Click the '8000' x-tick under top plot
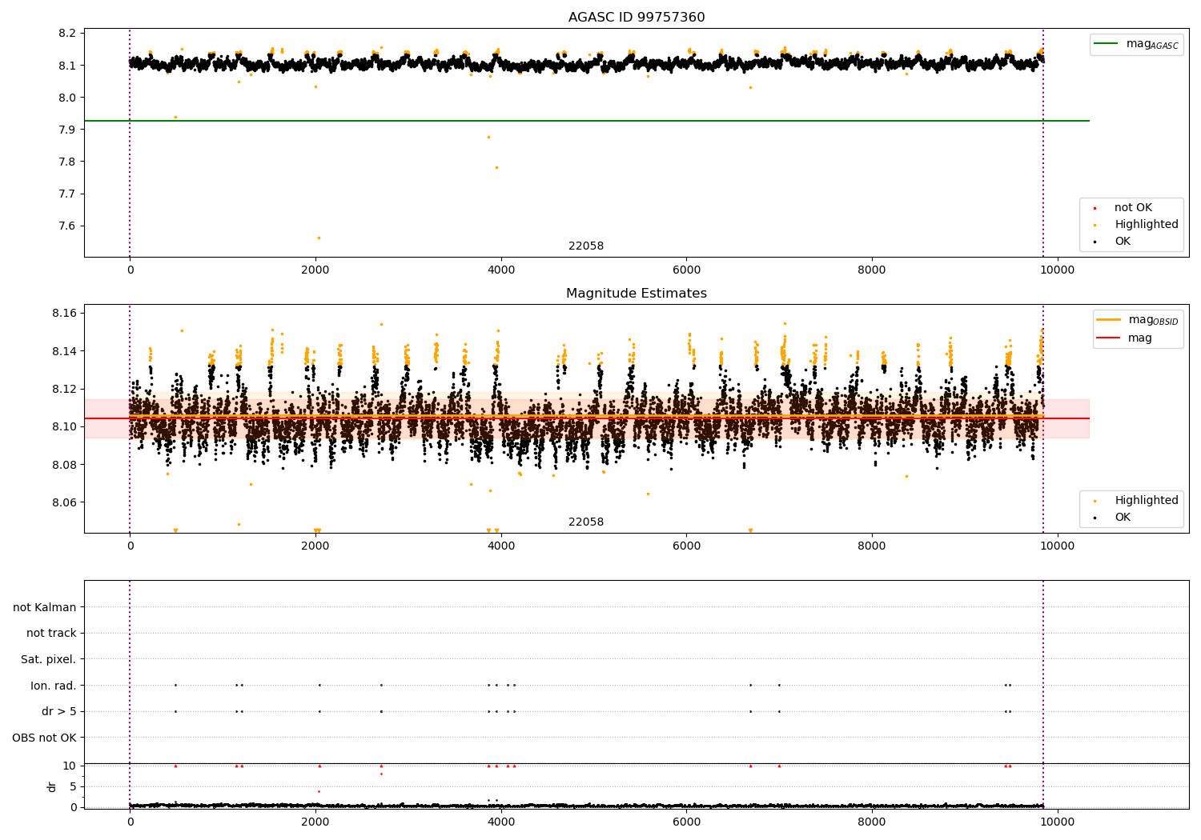 point(872,270)
